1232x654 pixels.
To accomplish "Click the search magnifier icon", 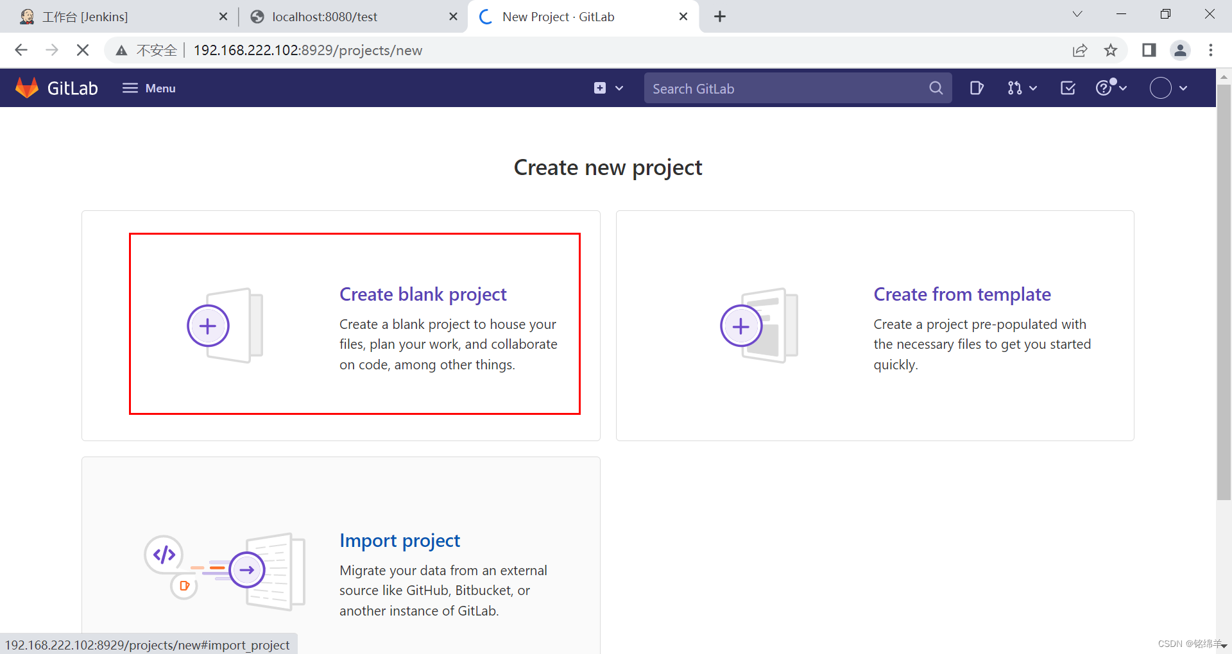I will pos(936,88).
